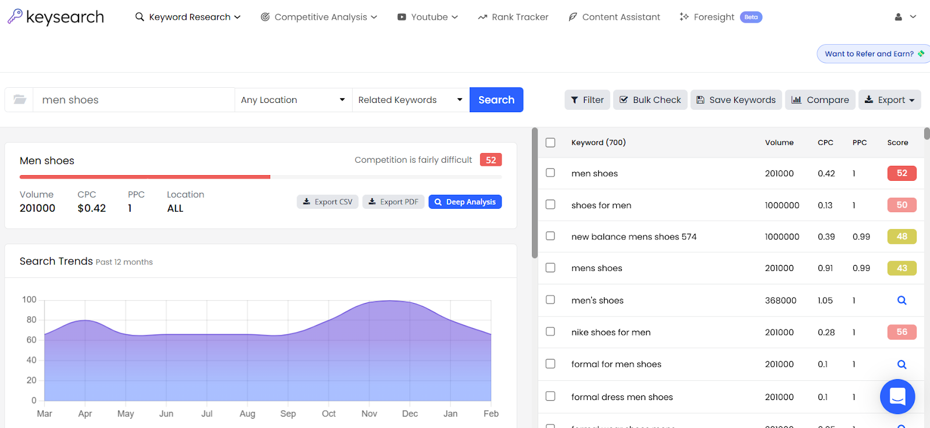Expand the Any Location dropdown
Screen dimensions: 930x428
293,100
